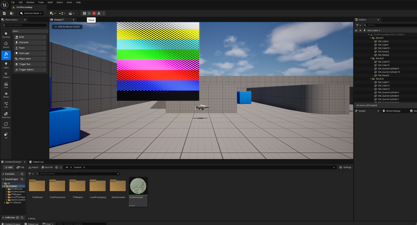Toggle the Outliner visibility eye column

coord(356,30)
